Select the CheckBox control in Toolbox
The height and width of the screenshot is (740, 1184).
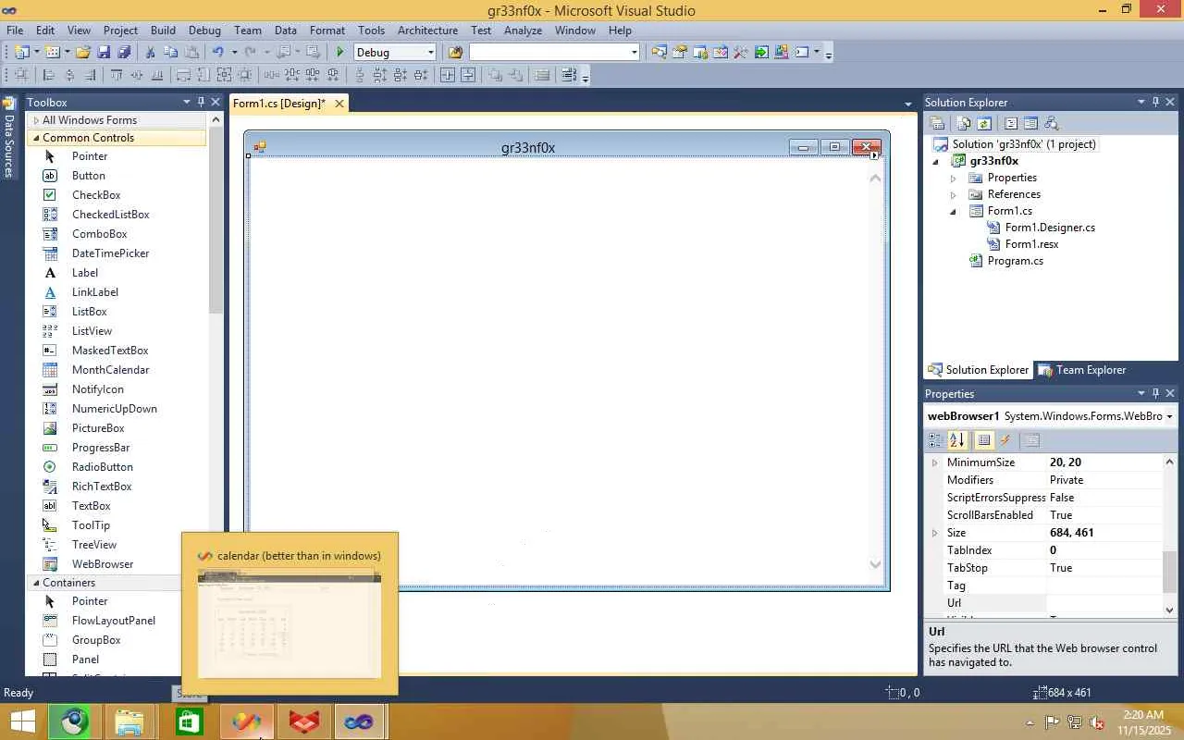[x=96, y=195]
